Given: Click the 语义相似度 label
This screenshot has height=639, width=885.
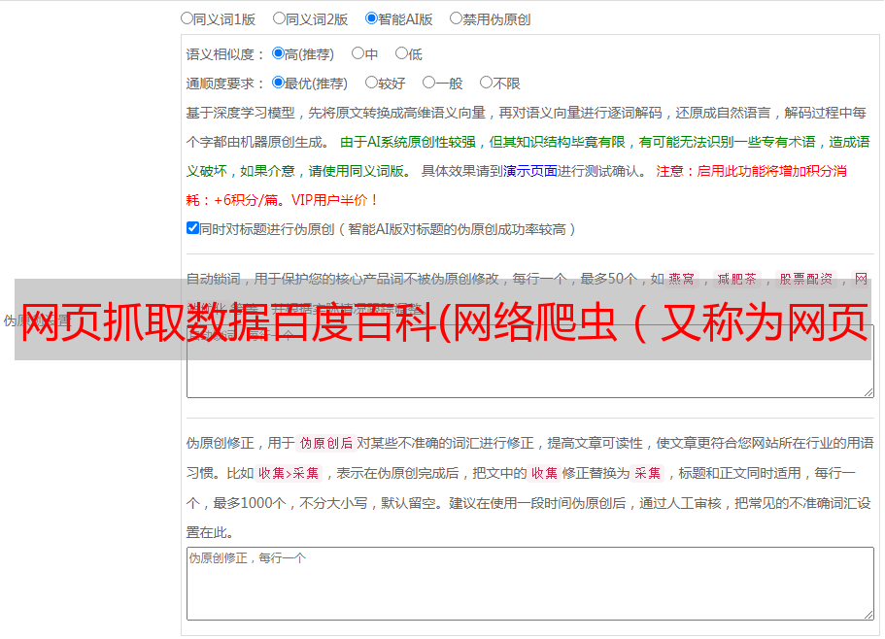Looking at the screenshot, I should point(225,54).
